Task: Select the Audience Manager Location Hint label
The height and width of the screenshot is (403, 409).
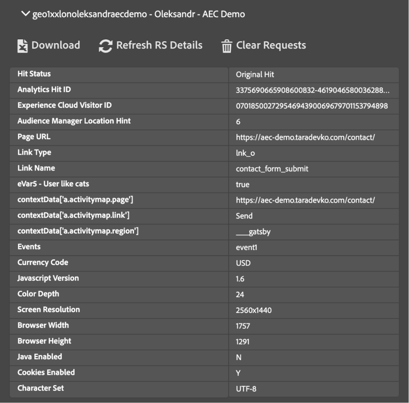Action: click(74, 121)
